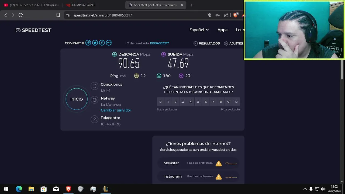
Task: Click the Conexiones mode icon
Action: pyautogui.click(x=94, y=86)
